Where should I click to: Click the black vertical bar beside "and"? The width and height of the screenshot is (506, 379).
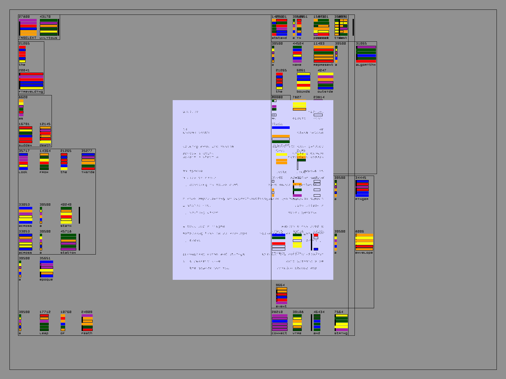tap(312, 322)
